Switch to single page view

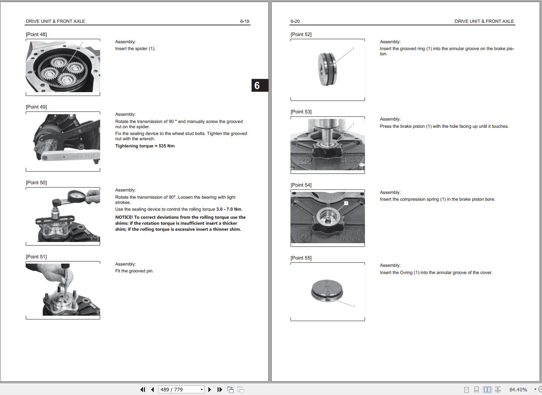click(x=466, y=389)
